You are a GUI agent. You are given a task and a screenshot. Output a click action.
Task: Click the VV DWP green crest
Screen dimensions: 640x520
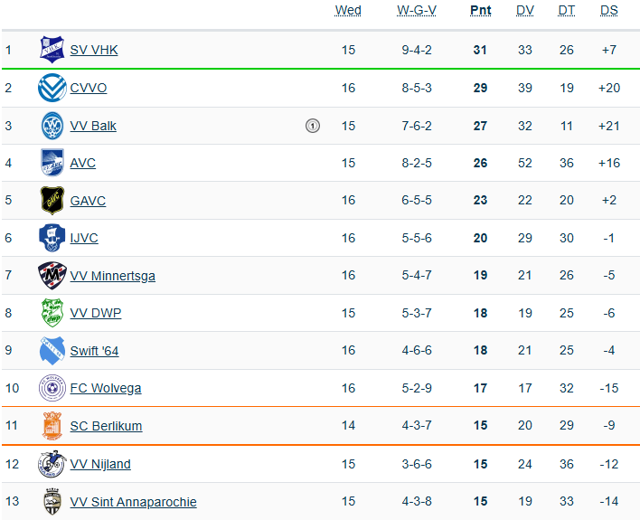[52, 313]
